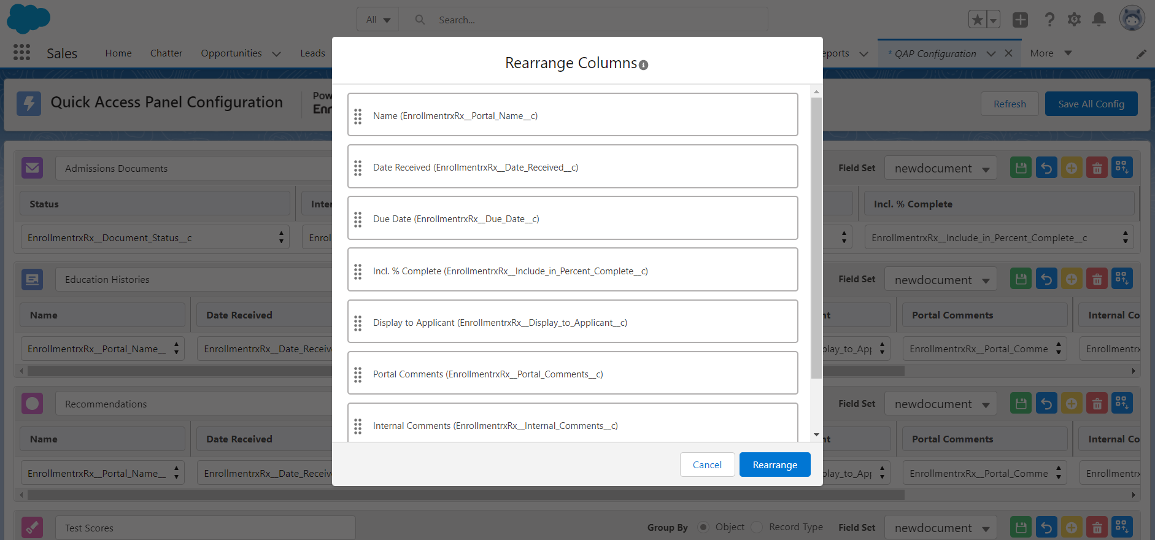
Task: Select the Record Type radio button
Action: pyautogui.click(x=757, y=527)
